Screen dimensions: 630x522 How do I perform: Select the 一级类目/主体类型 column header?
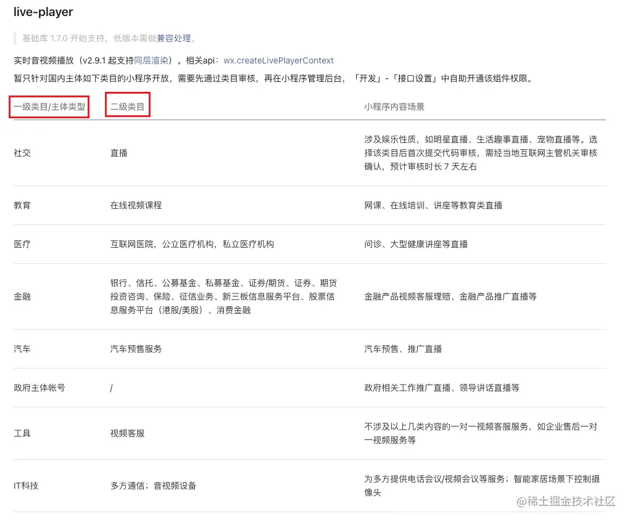coord(49,107)
